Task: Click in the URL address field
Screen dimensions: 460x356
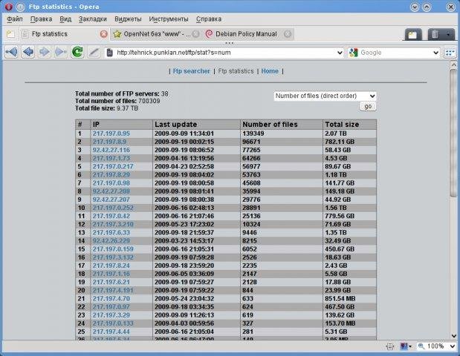Action: coord(224,53)
